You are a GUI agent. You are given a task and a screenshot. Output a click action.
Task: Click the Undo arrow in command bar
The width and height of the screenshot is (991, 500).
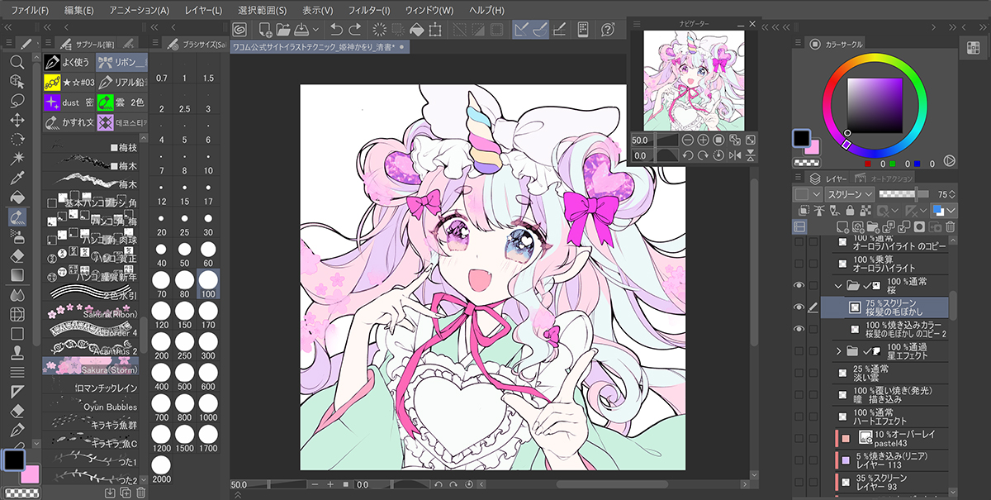pyautogui.click(x=336, y=30)
